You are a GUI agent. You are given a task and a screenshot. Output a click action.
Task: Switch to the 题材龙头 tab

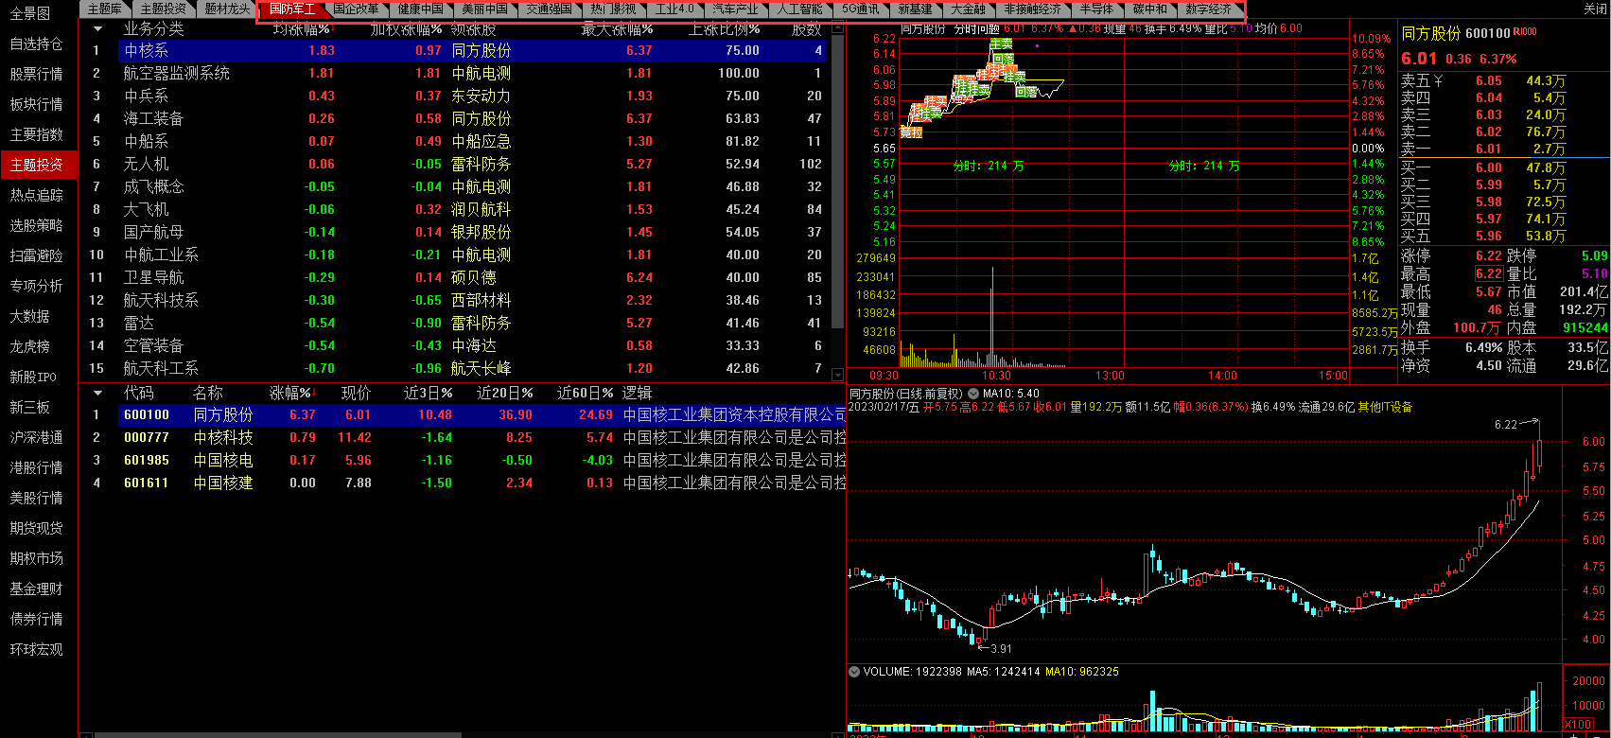click(x=227, y=9)
